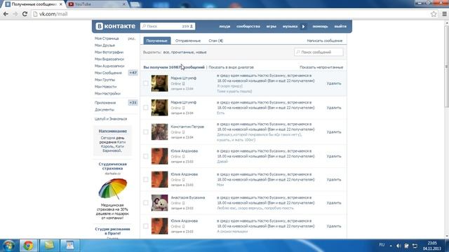This screenshot has width=449, height=252.
Task: Tick checkbox of first Мария Штумф message
Action: (146, 83)
